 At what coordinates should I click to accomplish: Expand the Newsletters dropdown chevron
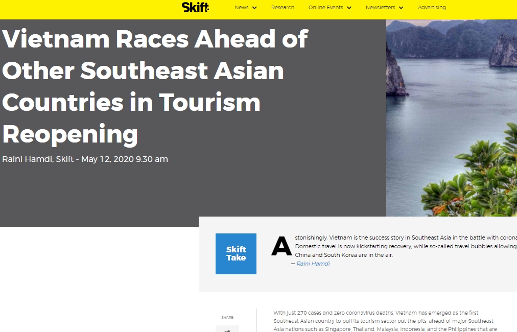[x=401, y=8]
